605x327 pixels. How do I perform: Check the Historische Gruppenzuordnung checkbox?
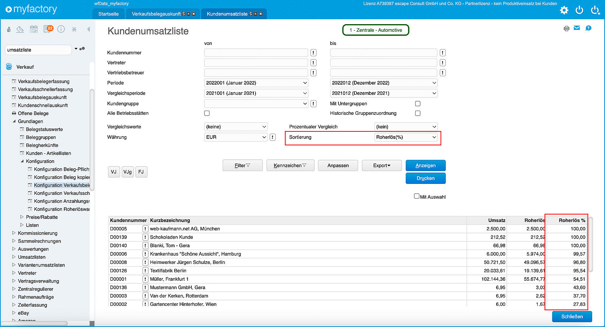(x=418, y=113)
